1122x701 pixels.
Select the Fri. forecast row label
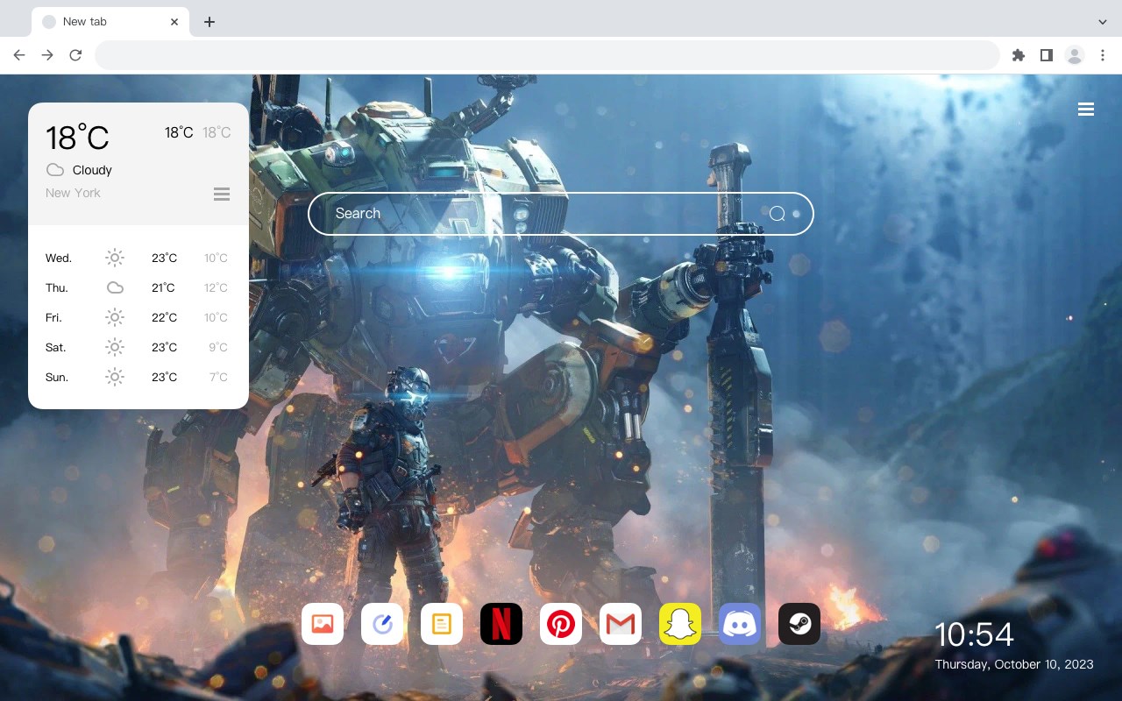point(53,317)
